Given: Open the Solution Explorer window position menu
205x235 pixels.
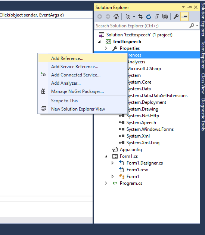Looking at the screenshot, I should click(183, 7).
